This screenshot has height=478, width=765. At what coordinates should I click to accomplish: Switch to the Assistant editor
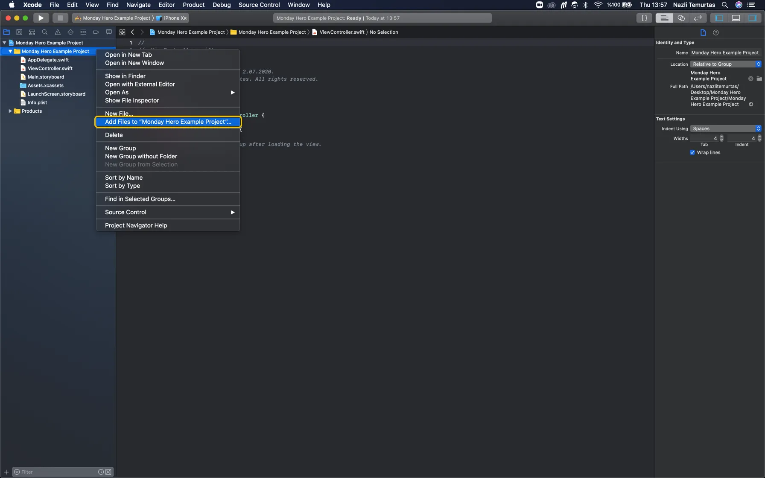pos(681,18)
